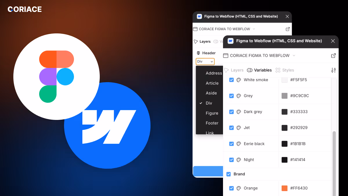
Task: Click the NIght #141414 color swatch
Action: point(284,160)
